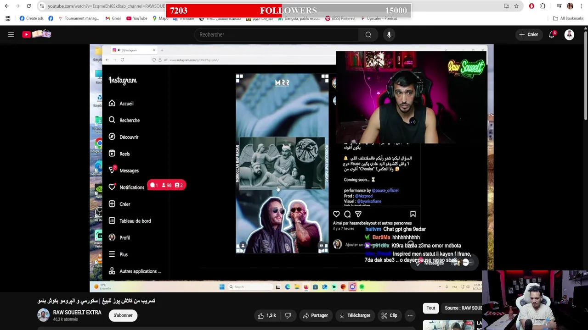Image resolution: width=588 pixels, height=330 pixels.
Task: Open the first recommended video thumbnail
Action: tap(448, 325)
